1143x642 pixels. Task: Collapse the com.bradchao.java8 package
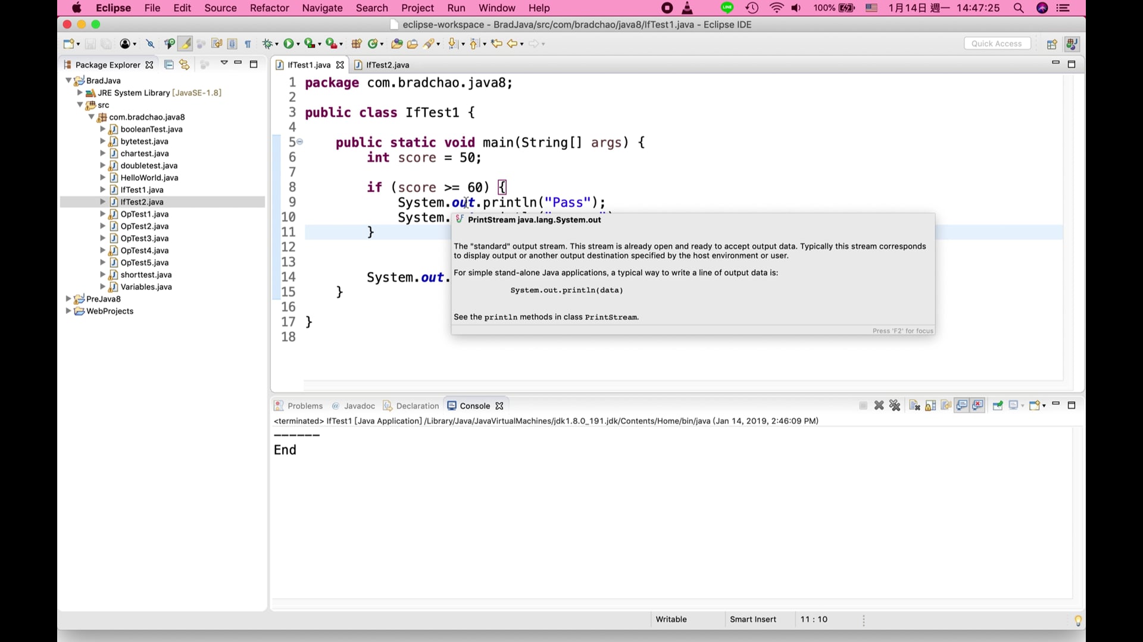[x=92, y=117]
